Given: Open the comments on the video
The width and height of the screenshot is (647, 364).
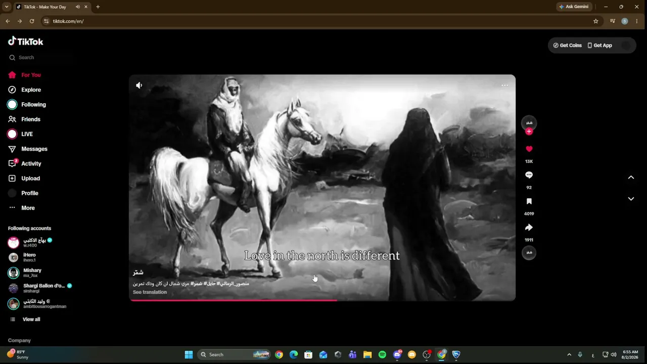Looking at the screenshot, I should pos(529,175).
